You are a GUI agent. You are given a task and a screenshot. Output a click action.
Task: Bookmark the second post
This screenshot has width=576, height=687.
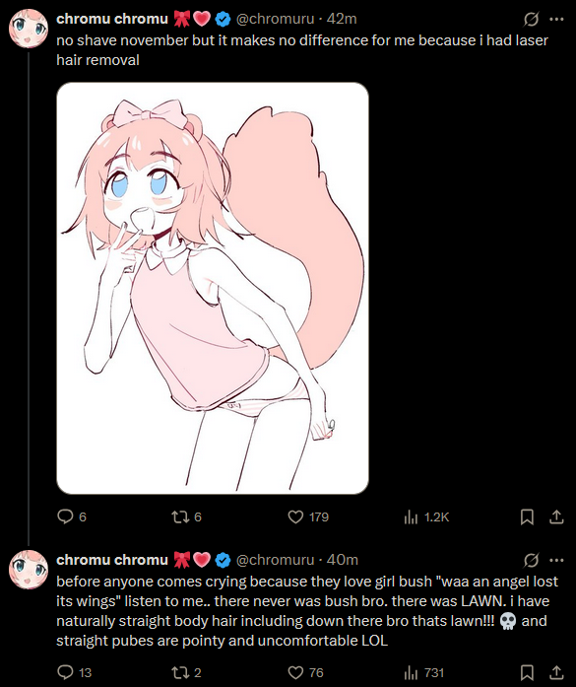tap(527, 672)
